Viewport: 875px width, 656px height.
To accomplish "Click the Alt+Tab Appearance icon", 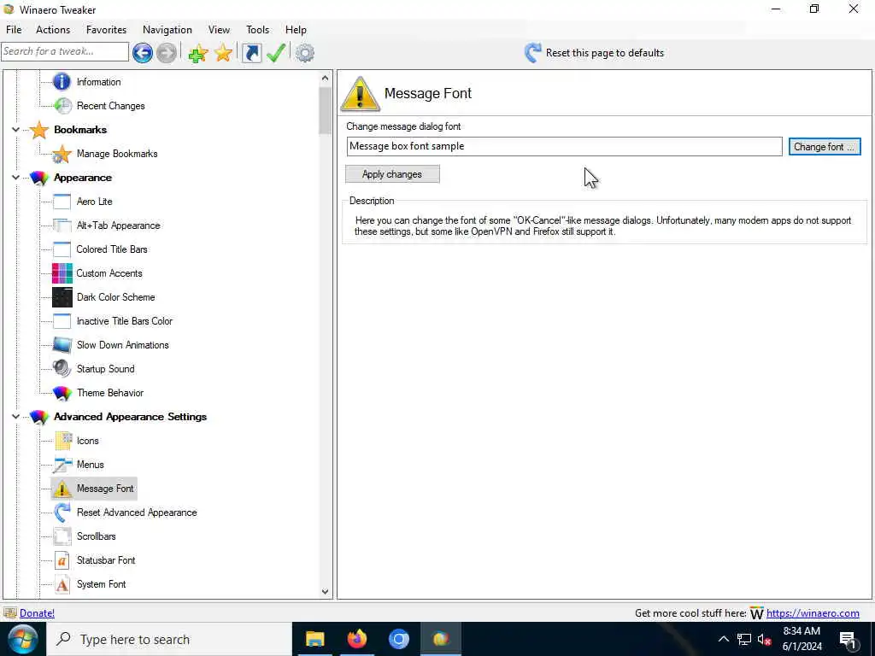I will (x=62, y=225).
